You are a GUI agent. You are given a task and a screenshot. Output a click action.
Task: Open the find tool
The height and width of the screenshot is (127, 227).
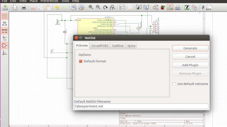[74, 7]
